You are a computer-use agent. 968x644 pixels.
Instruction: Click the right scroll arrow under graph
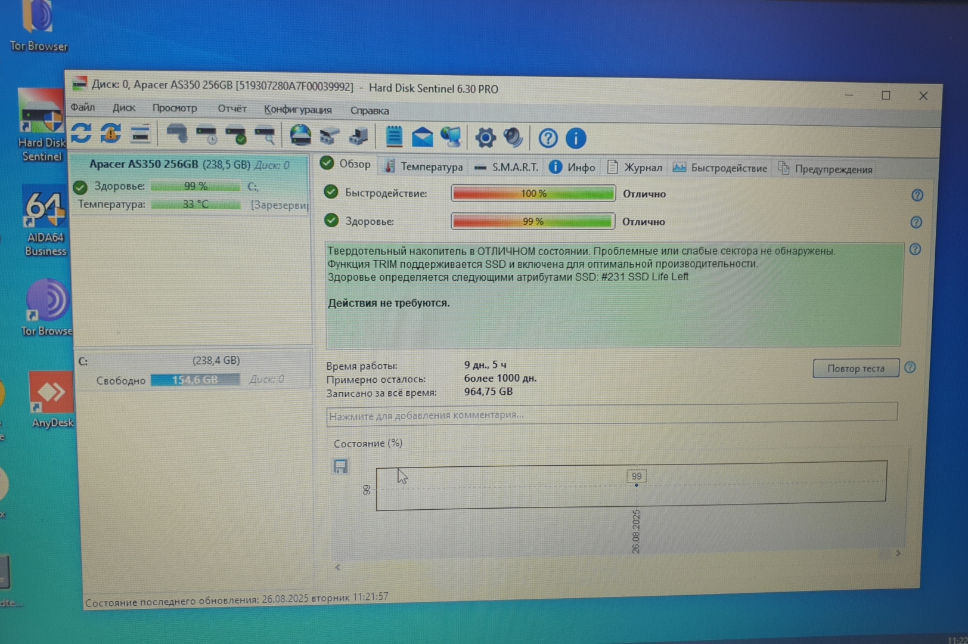[898, 553]
